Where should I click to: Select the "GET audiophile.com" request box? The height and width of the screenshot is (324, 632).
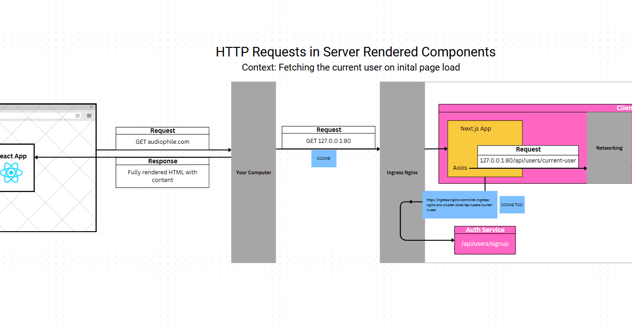(x=162, y=142)
